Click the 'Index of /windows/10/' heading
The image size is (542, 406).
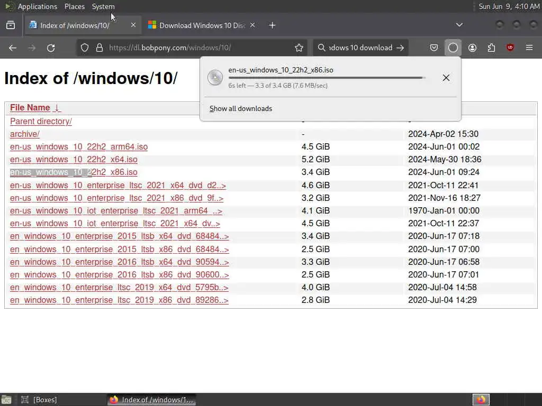[91, 78]
